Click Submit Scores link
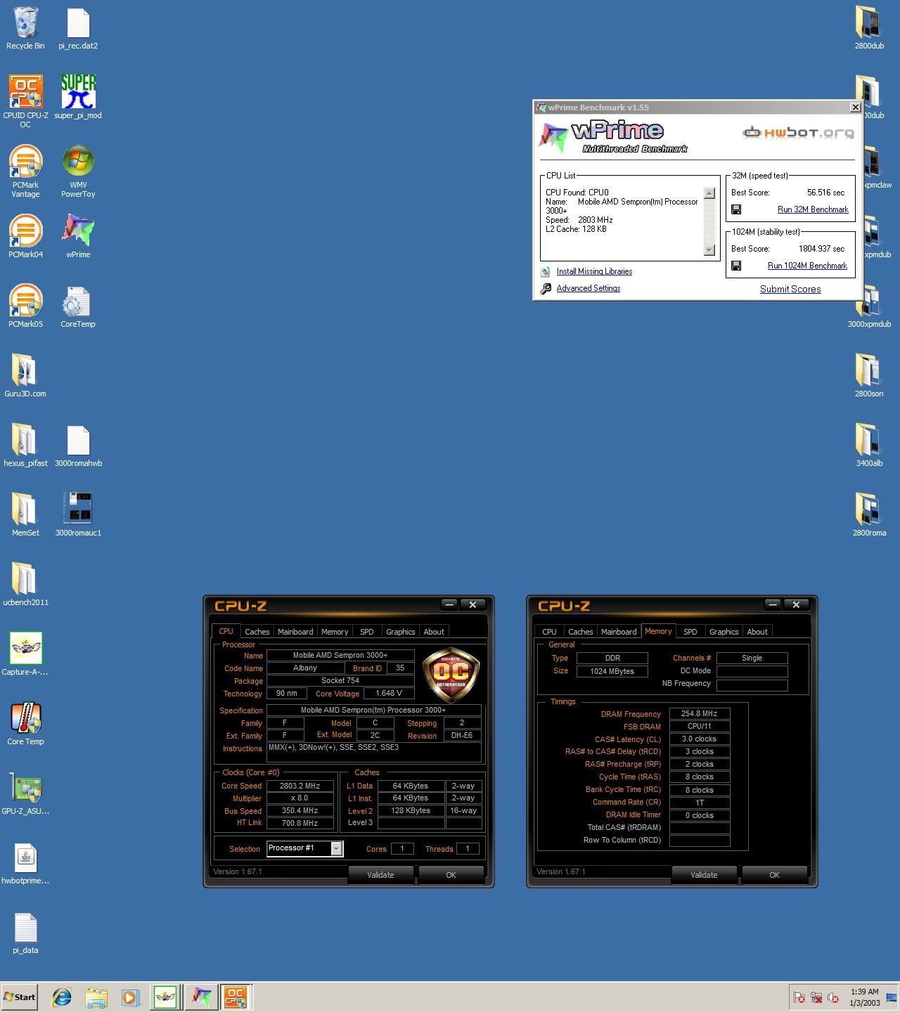This screenshot has height=1012, width=900. point(790,289)
